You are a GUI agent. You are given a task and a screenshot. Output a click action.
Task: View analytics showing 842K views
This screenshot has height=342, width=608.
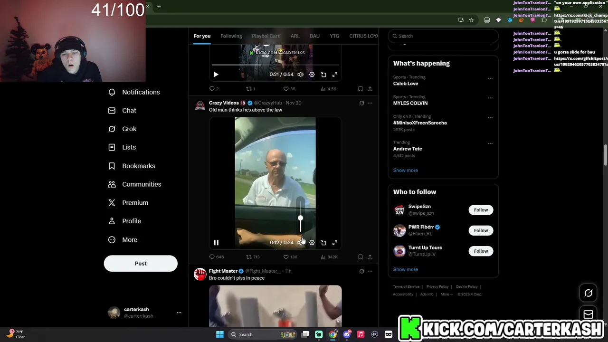(x=329, y=257)
